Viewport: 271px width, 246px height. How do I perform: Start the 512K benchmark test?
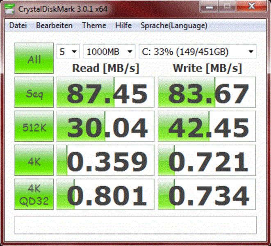pyautogui.click(x=34, y=126)
